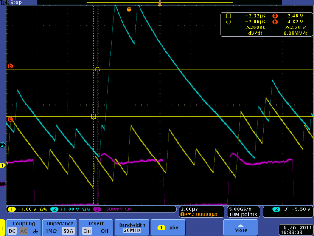Click the square cursor on waveform
This screenshot has width=314, height=236.
coord(94,116)
